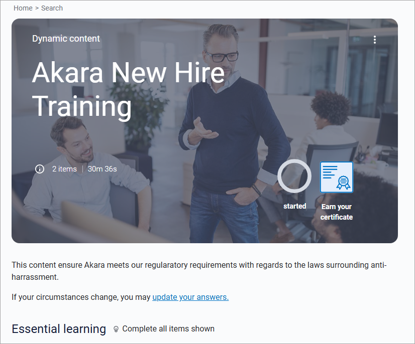Click the Complete all items shown hint
The height and width of the screenshot is (344, 415).
[168, 328]
